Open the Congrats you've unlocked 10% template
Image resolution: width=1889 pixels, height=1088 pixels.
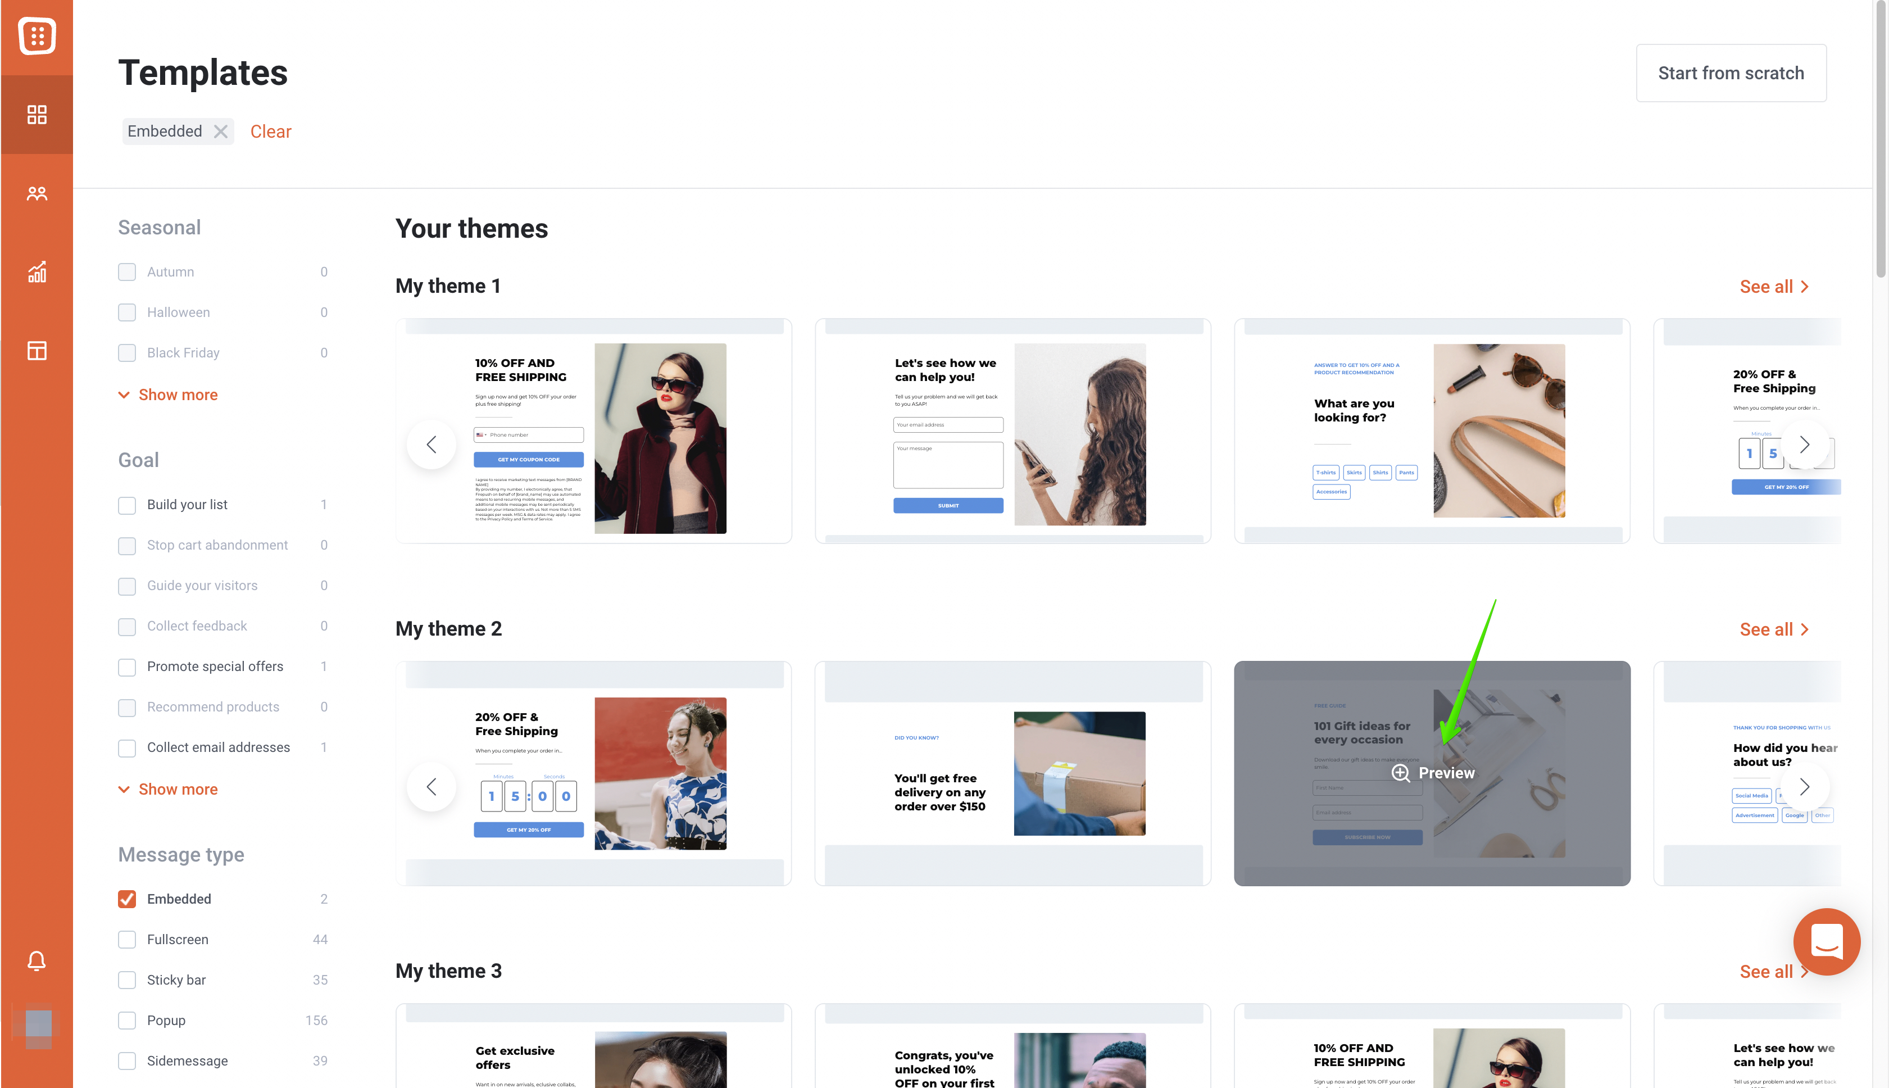point(1013,1046)
